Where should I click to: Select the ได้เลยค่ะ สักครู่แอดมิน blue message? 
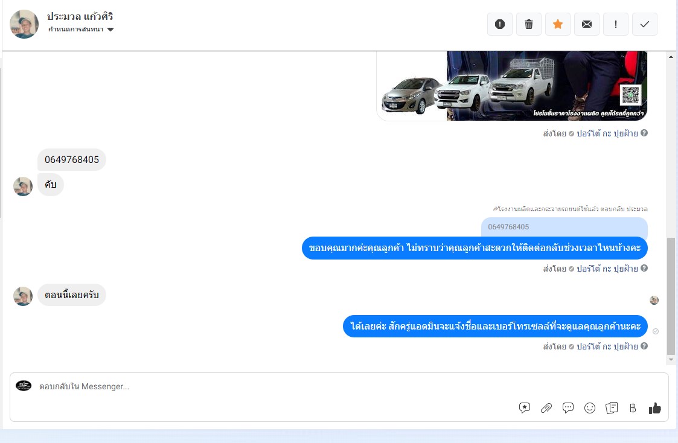pyautogui.click(x=495, y=327)
